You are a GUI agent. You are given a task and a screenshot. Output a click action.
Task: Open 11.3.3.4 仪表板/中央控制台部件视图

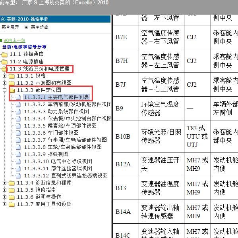click(68, 118)
